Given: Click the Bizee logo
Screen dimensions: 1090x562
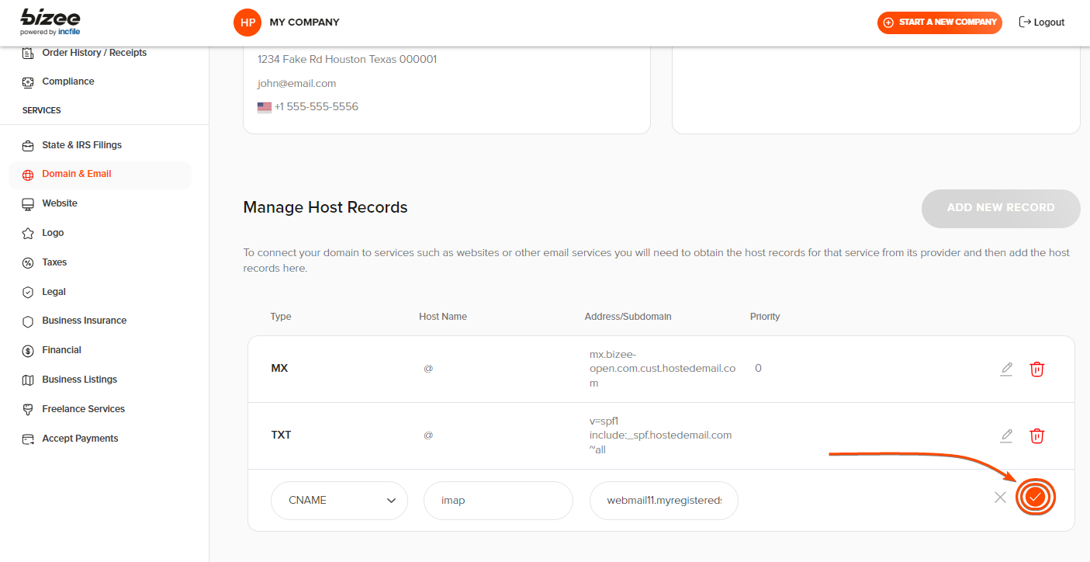Looking at the screenshot, I should [50, 22].
